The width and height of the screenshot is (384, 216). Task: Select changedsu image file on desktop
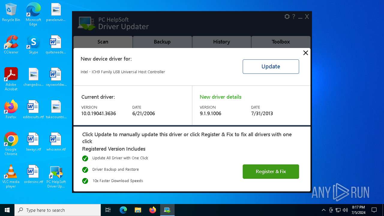tap(33, 77)
